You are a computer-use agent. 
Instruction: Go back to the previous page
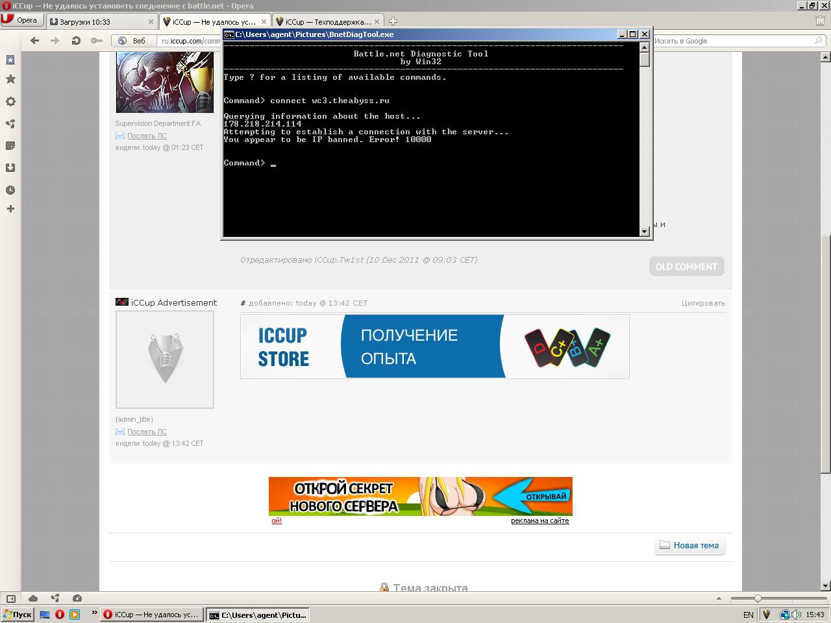pyautogui.click(x=35, y=41)
